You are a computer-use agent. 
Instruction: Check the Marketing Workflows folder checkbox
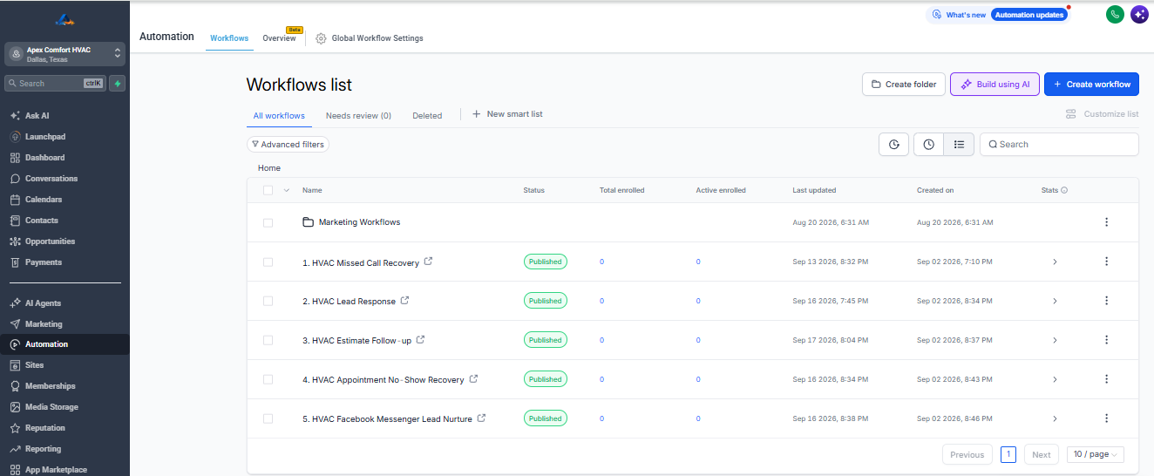(x=268, y=222)
